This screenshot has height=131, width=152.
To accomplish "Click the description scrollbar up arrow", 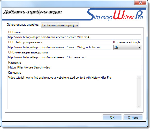I will point(139,78).
